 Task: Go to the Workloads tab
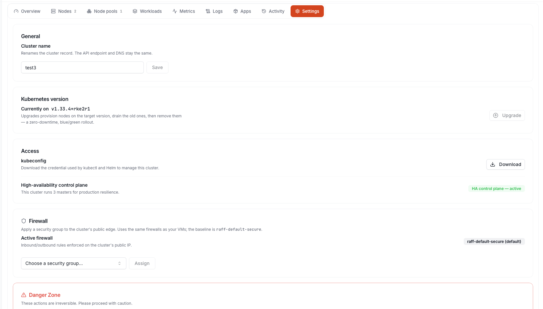pyautogui.click(x=147, y=11)
